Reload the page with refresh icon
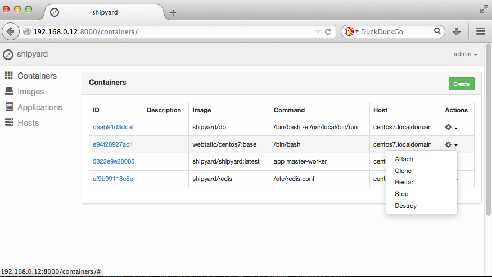 click(x=328, y=31)
